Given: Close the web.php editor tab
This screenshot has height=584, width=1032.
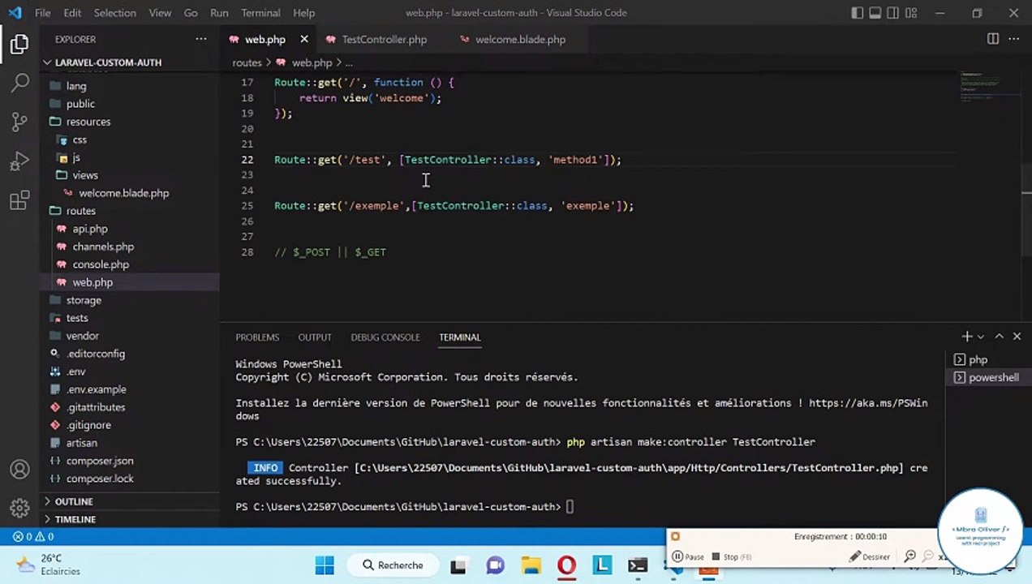Looking at the screenshot, I should tap(304, 39).
